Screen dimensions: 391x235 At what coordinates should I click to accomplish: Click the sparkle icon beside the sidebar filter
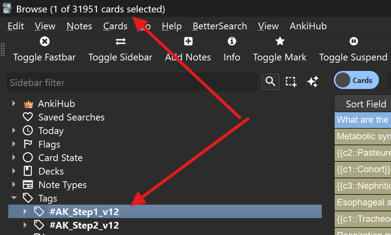click(x=312, y=81)
